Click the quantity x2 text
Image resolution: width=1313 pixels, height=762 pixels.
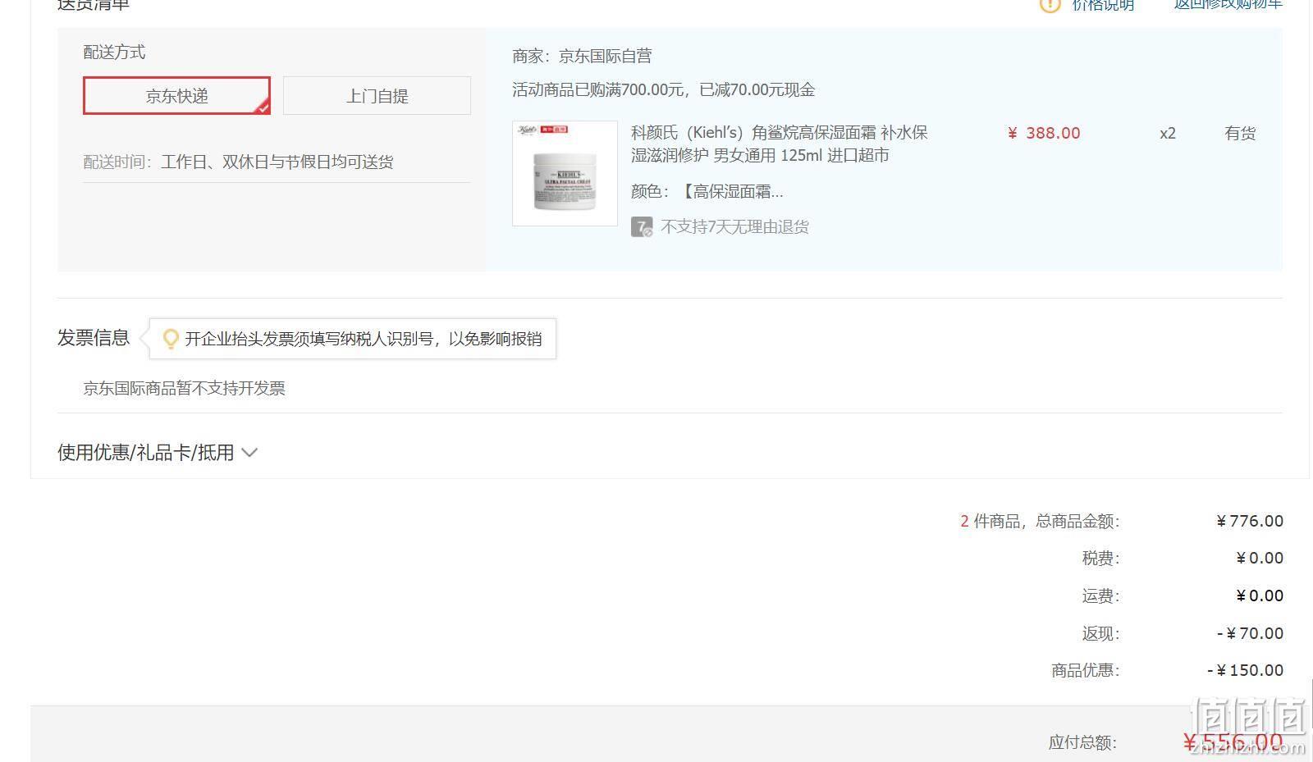(x=1168, y=133)
